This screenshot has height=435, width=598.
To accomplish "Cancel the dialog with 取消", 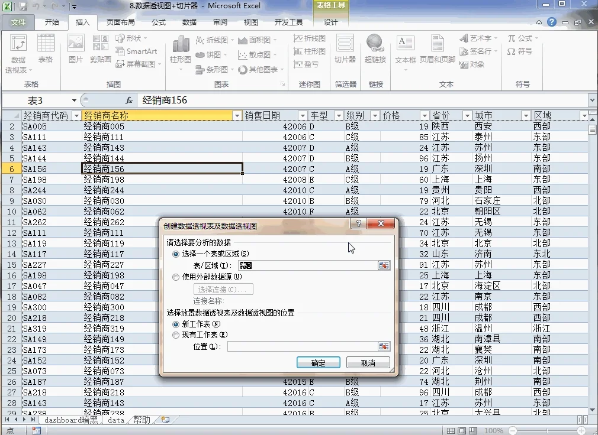I will (x=368, y=363).
